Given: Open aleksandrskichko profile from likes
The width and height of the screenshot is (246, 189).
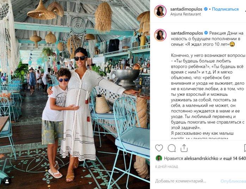Looking at the screenshot, I should click(x=201, y=159).
